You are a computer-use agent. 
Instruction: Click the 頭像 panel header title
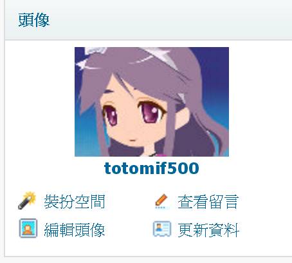click(34, 20)
